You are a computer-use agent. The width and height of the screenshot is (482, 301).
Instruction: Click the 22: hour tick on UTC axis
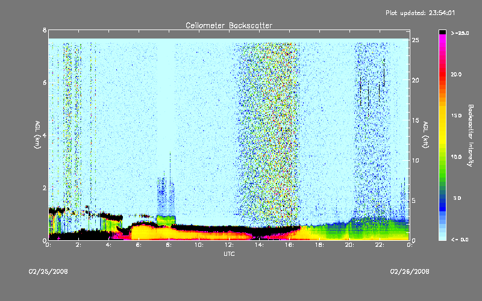click(380, 245)
